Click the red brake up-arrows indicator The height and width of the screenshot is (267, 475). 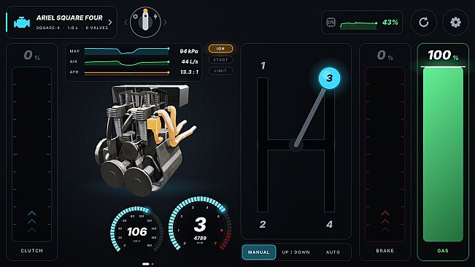[385, 222]
